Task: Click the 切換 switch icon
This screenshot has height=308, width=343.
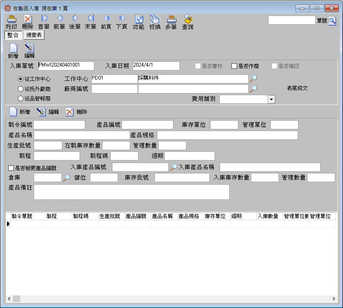Action: 155,19
